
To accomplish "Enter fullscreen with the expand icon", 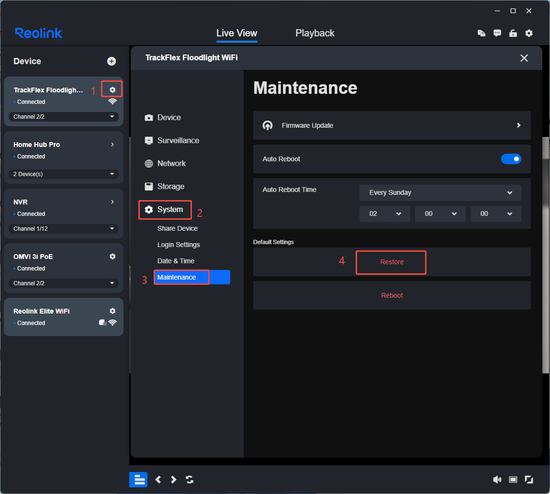I will tap(528, 480).
